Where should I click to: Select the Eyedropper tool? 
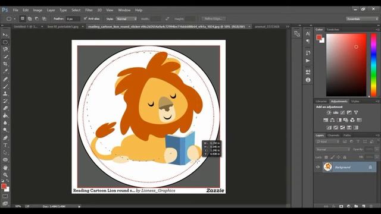5,71
